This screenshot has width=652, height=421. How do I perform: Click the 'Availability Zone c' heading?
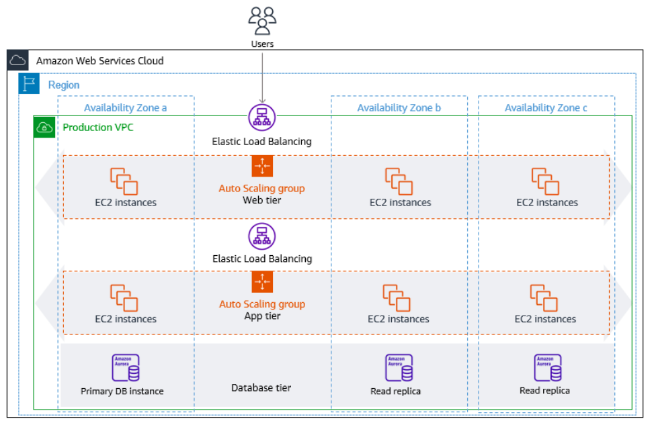click(546, 108)
